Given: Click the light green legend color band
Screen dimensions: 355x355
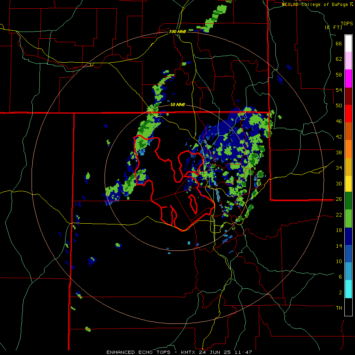Looking at the screenshot, I should coord(348,219).
